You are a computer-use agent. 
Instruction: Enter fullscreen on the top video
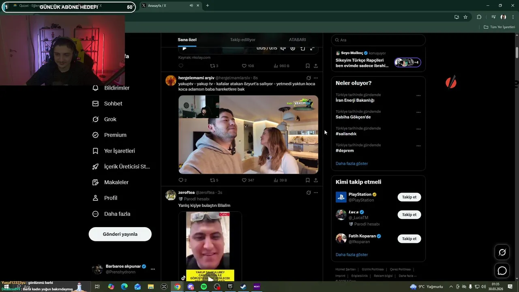pos(312,48)
